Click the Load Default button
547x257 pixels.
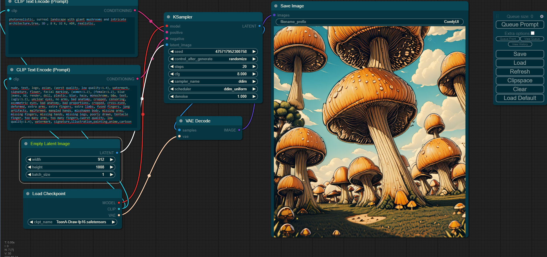coord(520,98)
